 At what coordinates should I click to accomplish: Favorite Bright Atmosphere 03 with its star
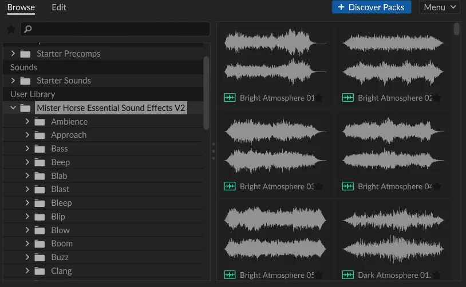click(x=319, y=186)
